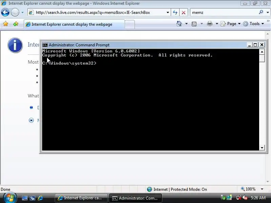Click IE page scrollbar up arrow
271x203 pixels.
tap(268, 34)
